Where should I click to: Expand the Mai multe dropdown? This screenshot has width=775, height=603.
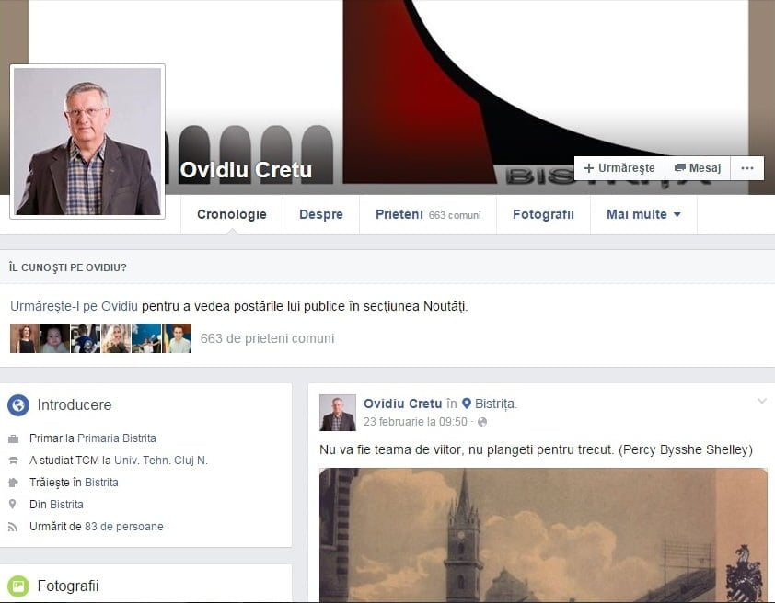(643, 214)
